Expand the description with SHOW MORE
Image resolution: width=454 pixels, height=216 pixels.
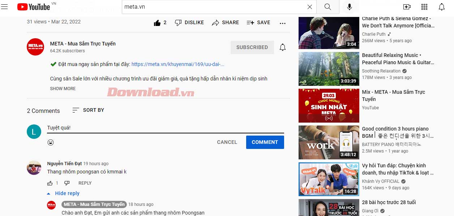coord(63,88)
